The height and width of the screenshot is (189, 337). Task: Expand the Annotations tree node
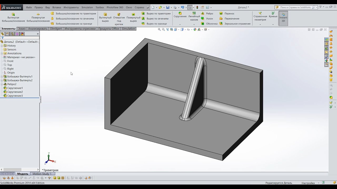point(2,53)
